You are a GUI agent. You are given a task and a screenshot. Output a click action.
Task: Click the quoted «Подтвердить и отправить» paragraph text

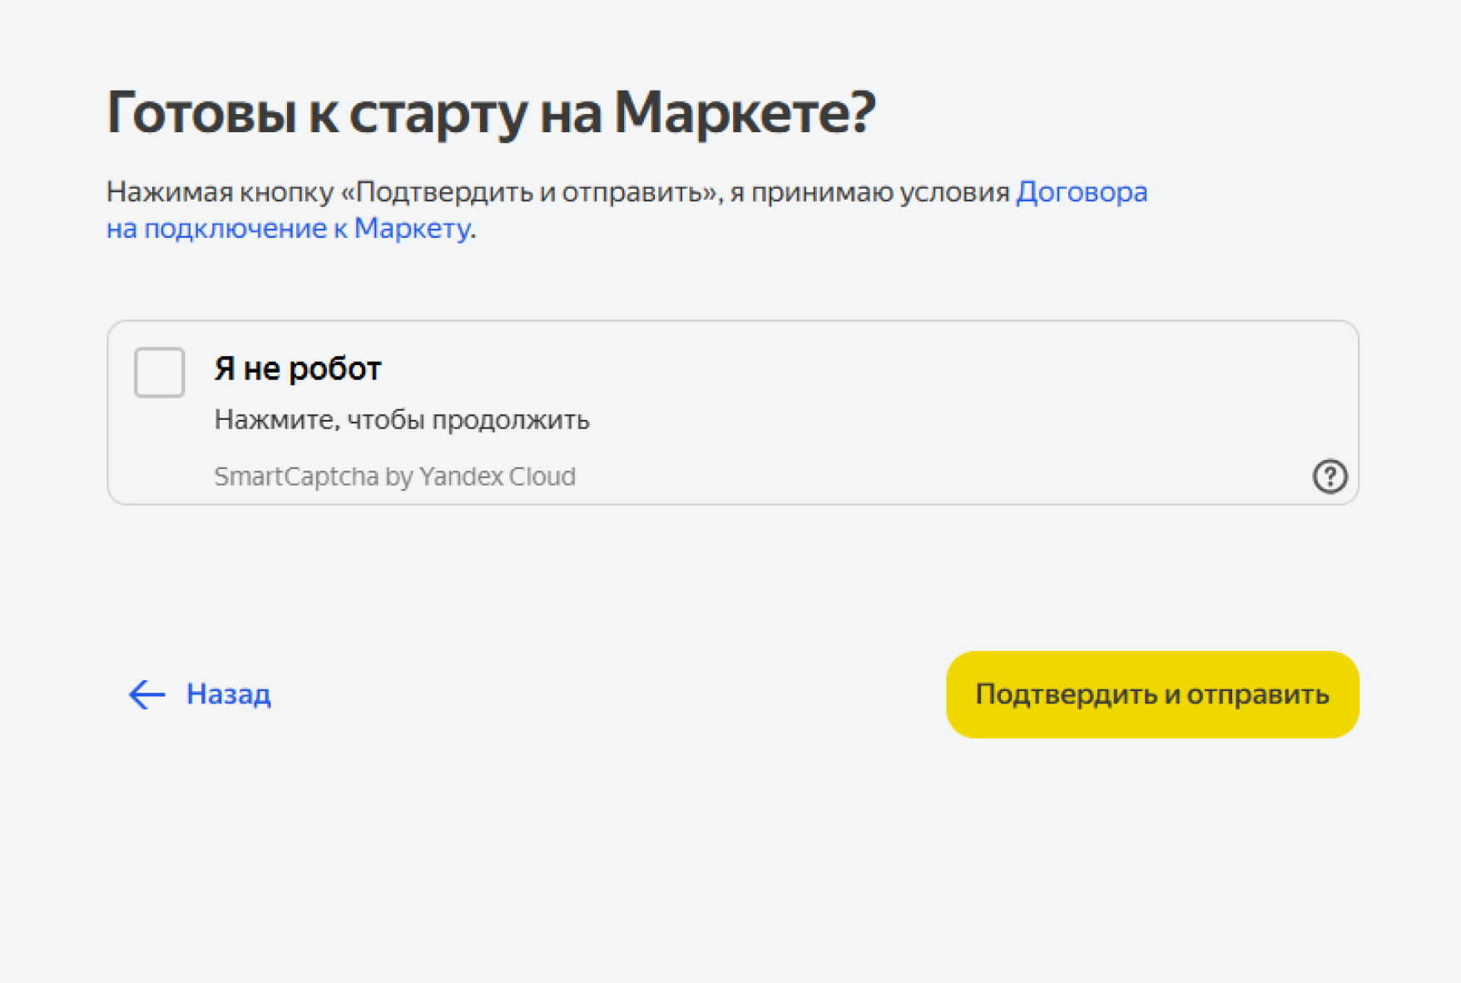coord(531,192)
